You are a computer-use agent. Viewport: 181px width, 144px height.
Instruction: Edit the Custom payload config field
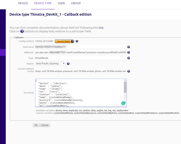click(x=81, y=71)
